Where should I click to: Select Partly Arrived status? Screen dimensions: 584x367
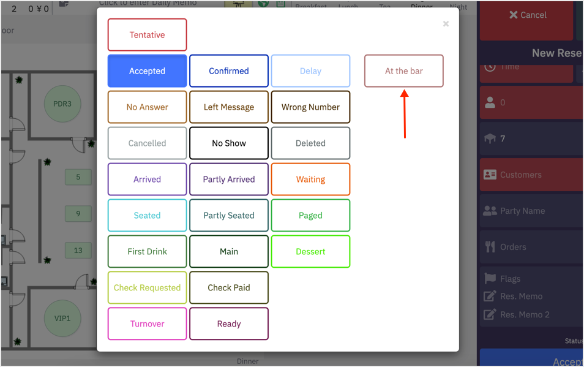[229, 180]
